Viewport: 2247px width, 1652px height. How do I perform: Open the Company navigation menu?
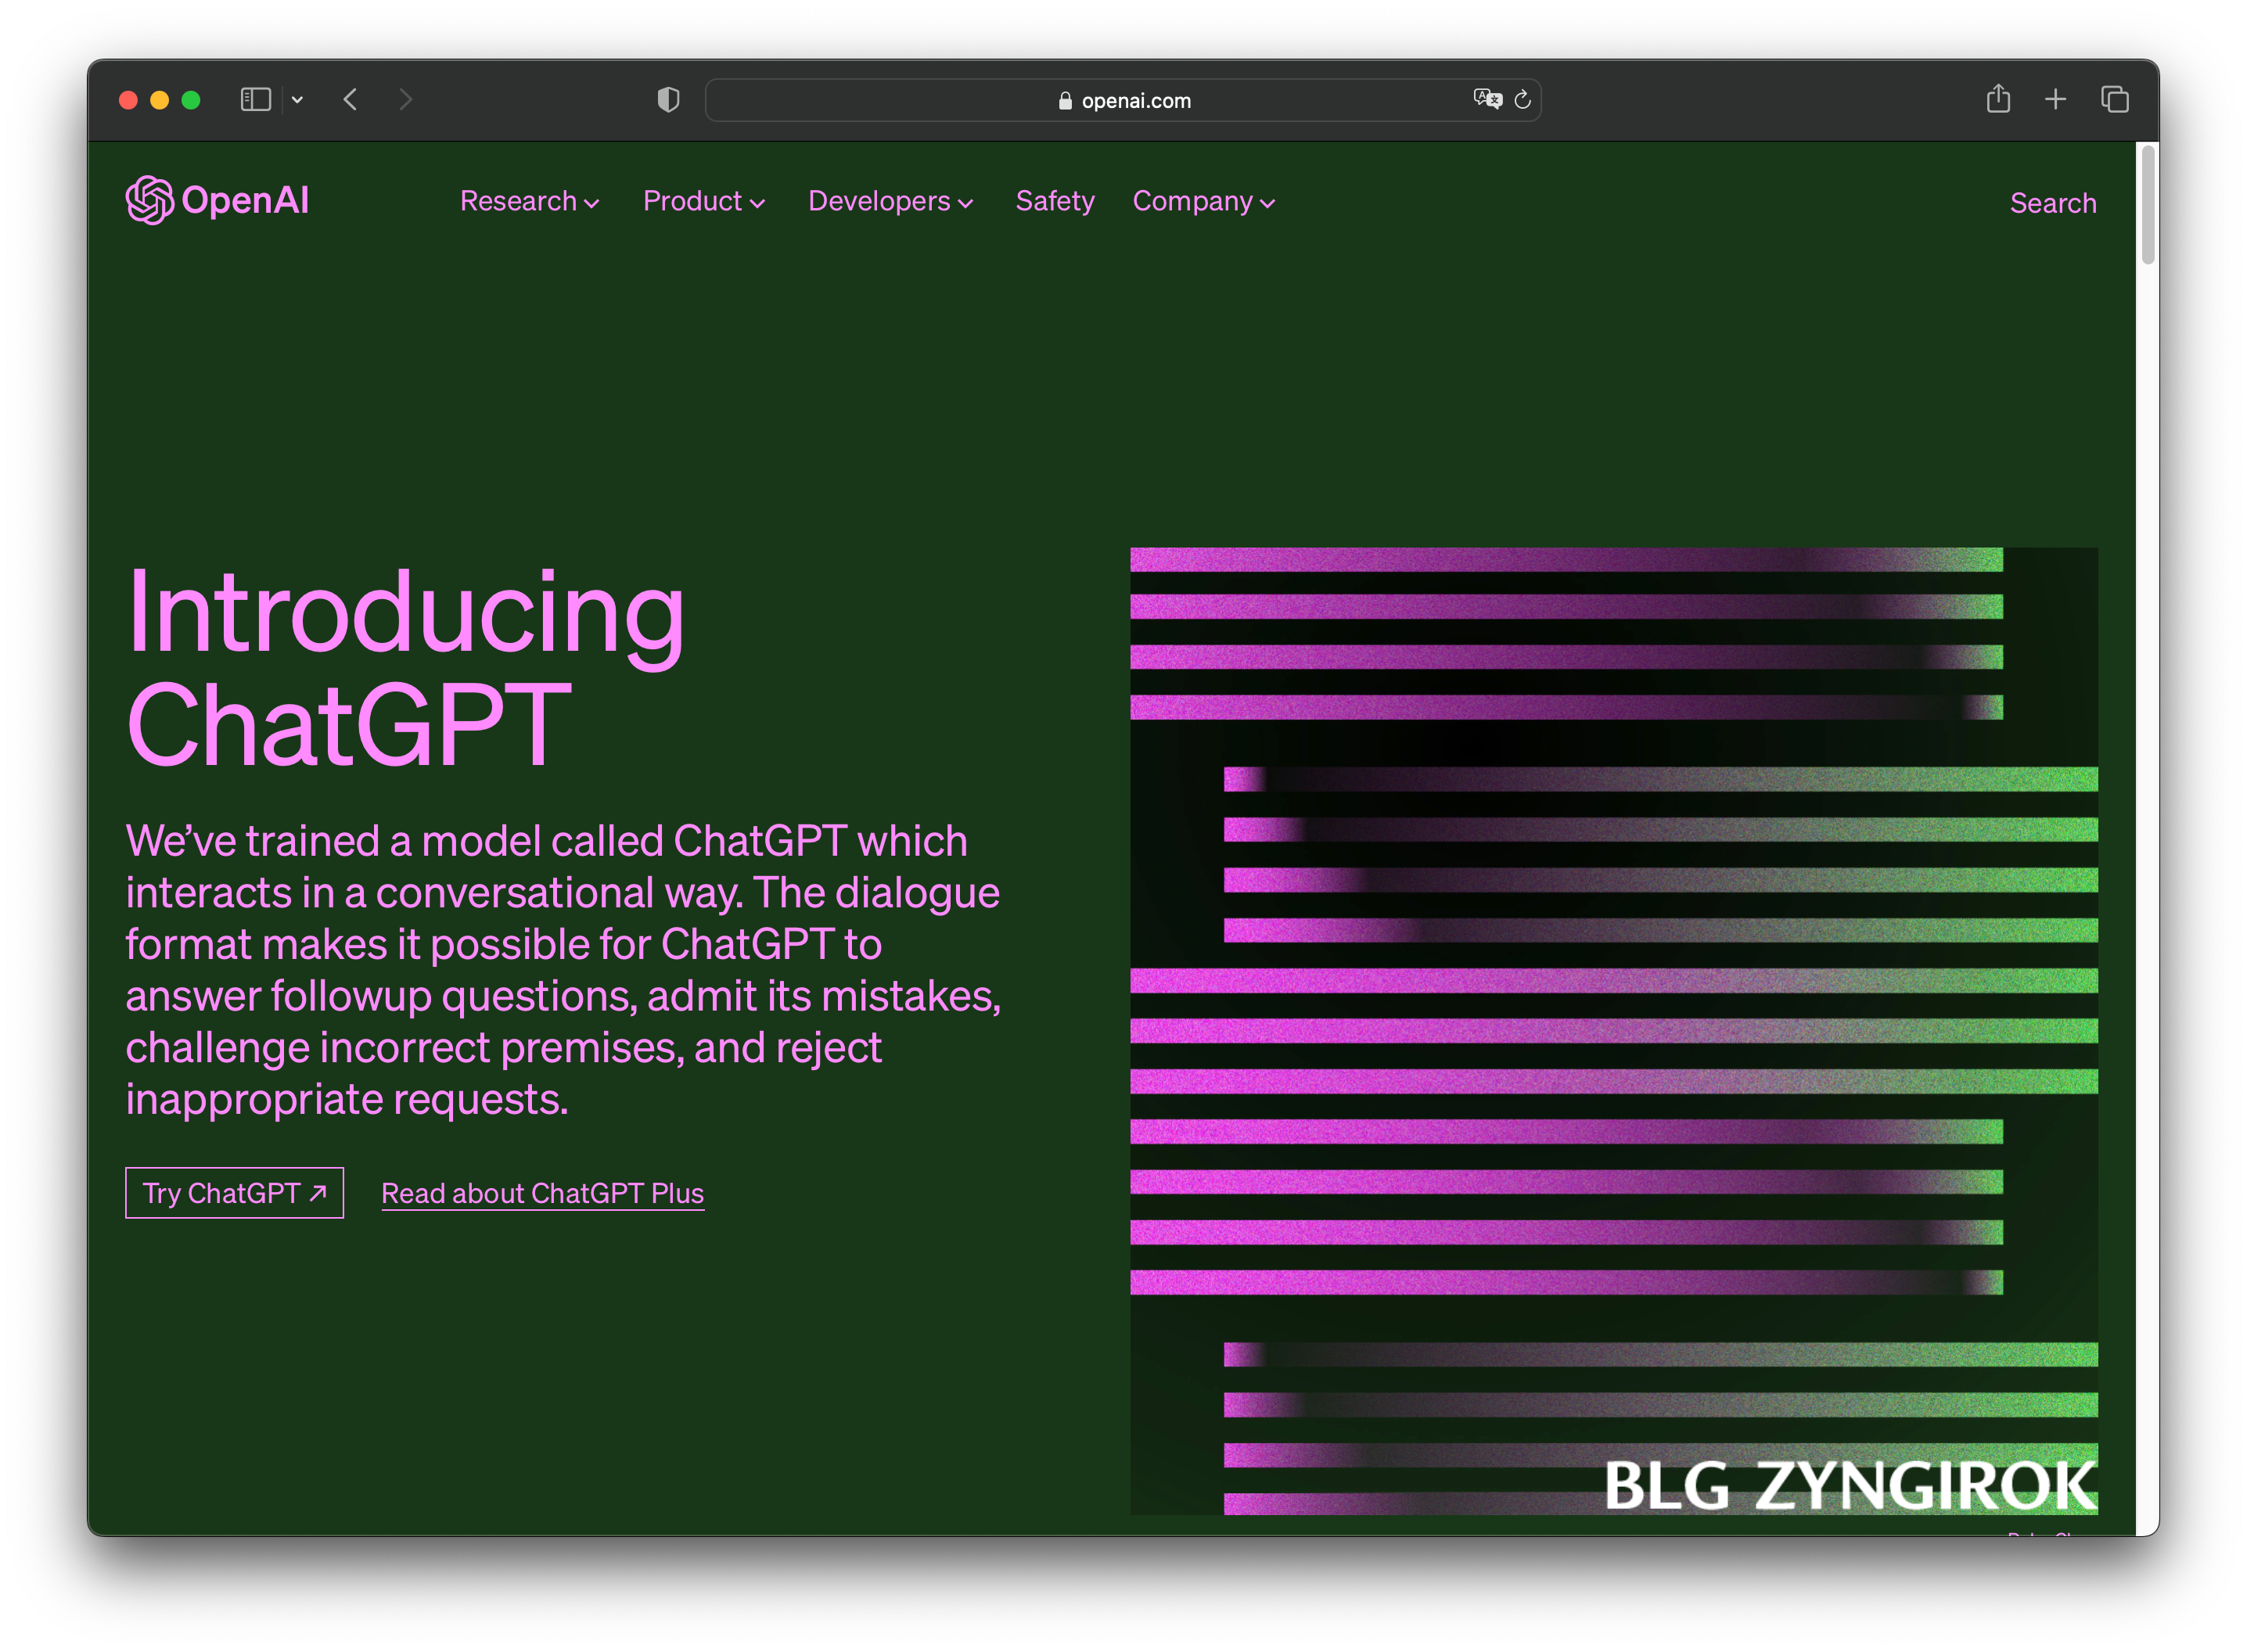1203,201
